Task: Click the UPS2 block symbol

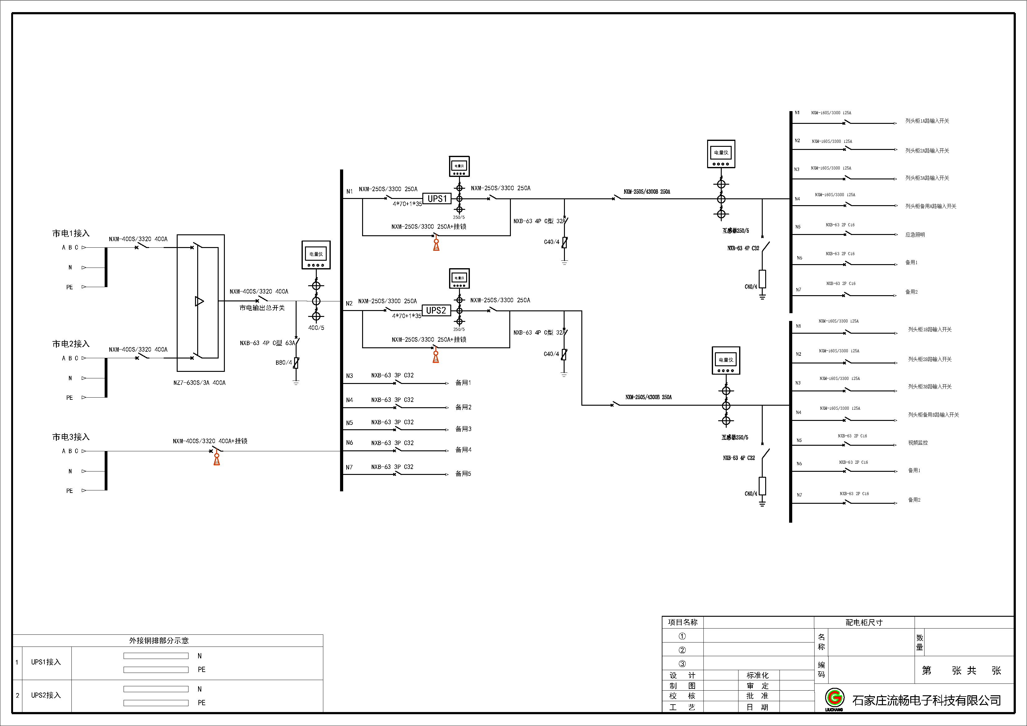Action: [436, 310]
